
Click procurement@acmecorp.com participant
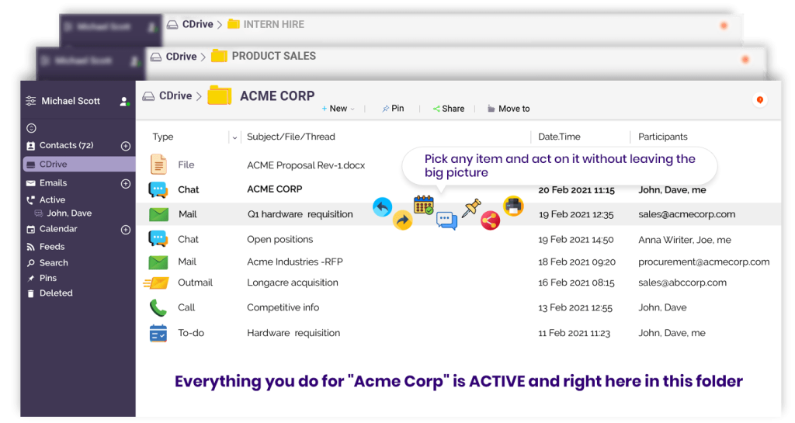703,262
